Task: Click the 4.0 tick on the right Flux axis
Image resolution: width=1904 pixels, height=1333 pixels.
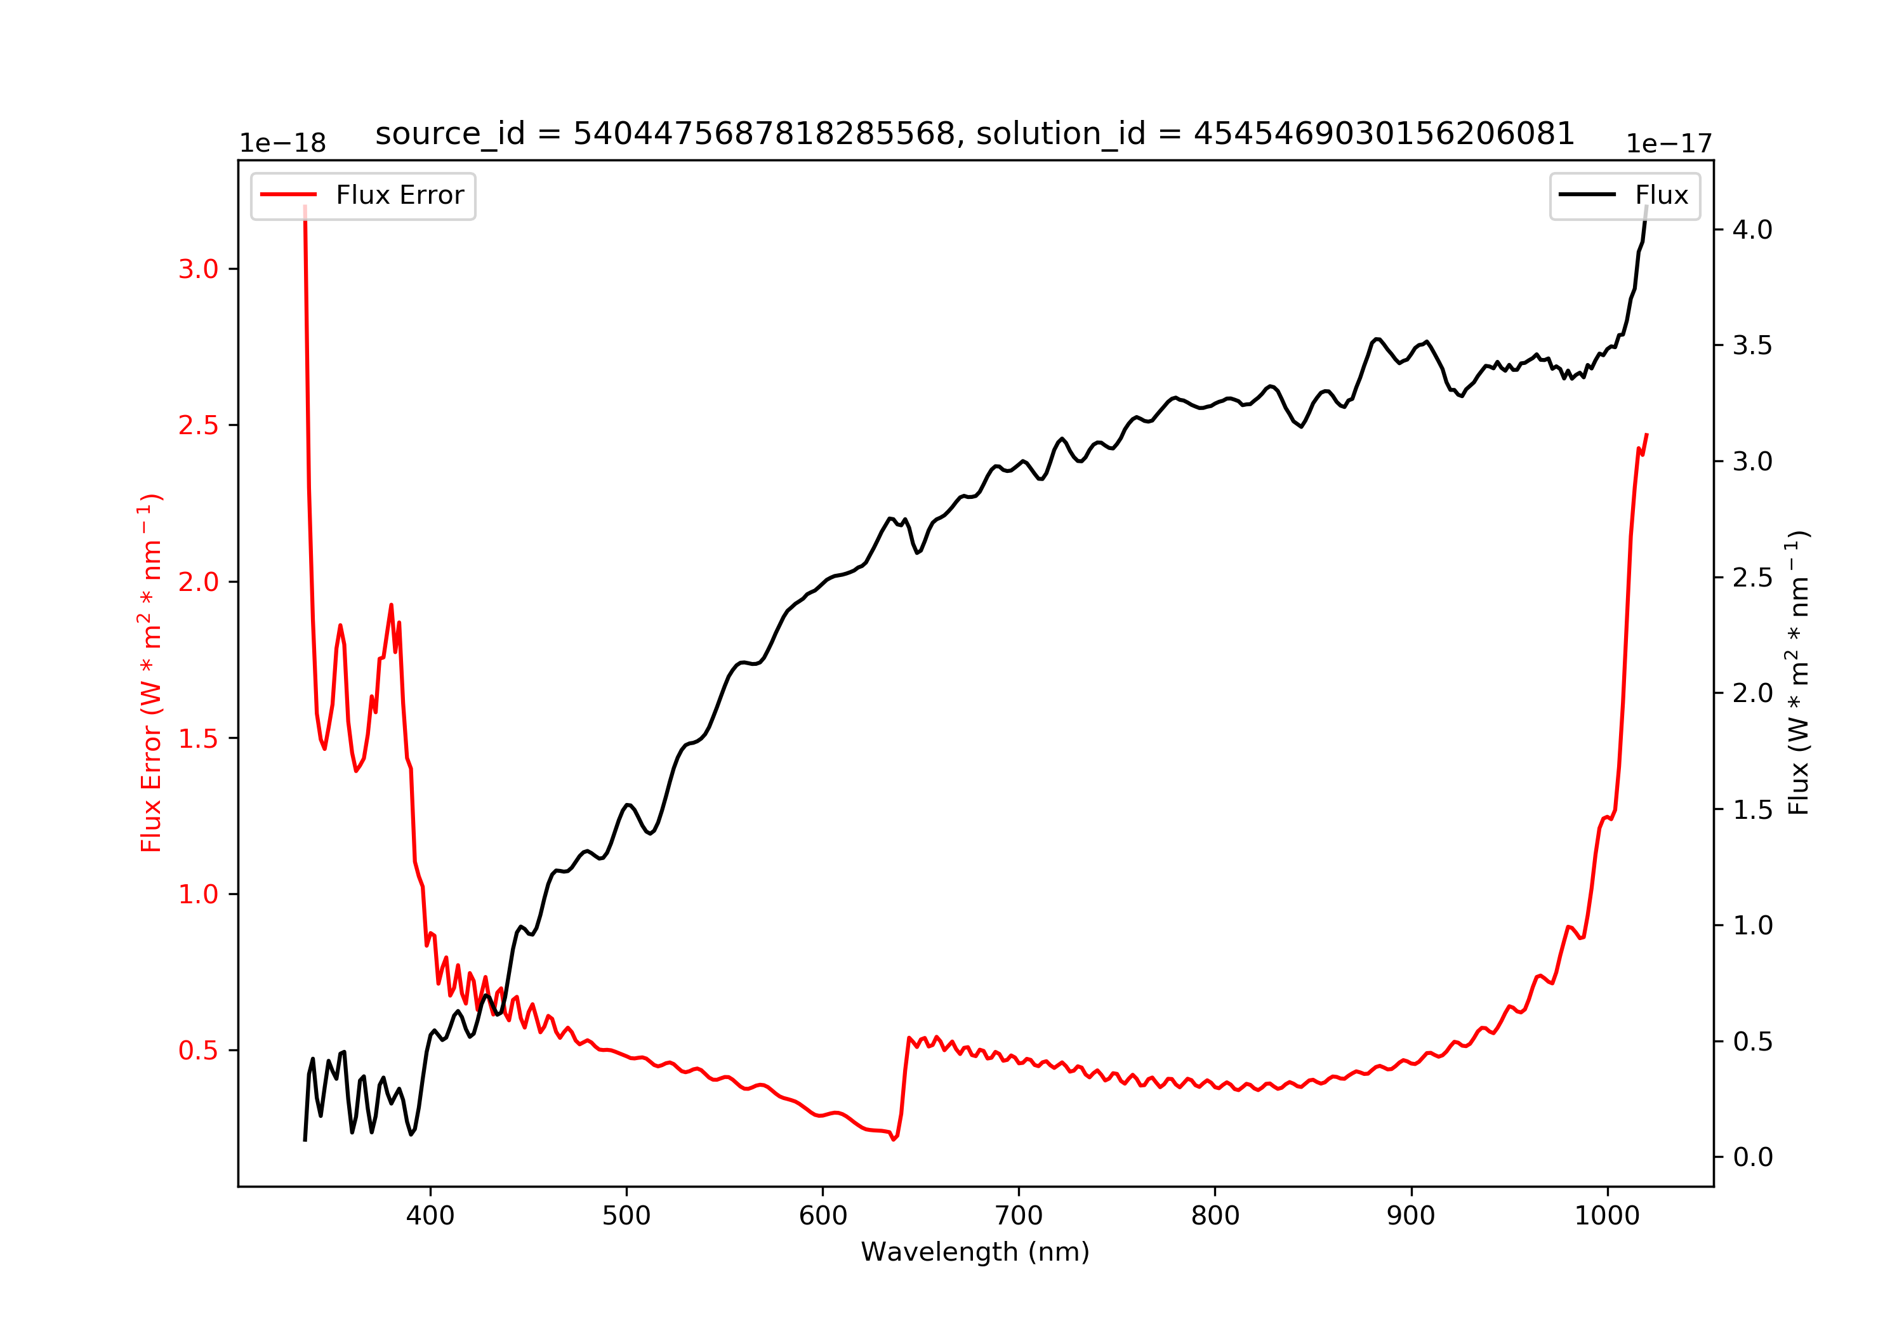Action: coord(1752,230)
